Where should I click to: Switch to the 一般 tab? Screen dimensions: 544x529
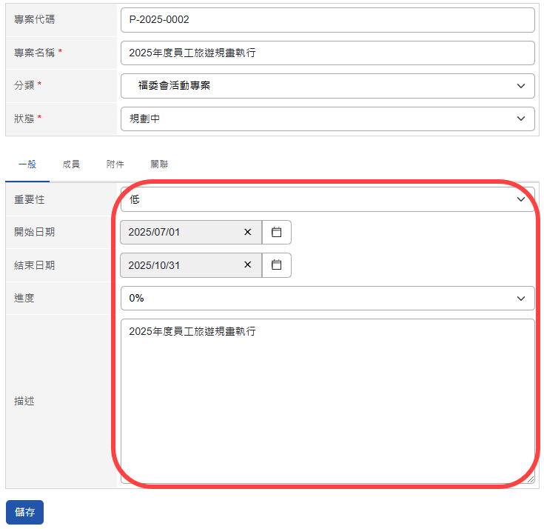point(27,164)
